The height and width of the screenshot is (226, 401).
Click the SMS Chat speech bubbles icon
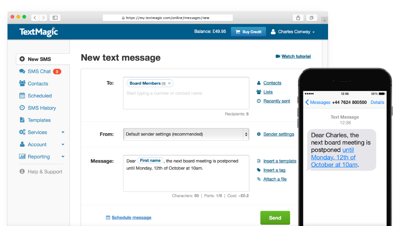(x=22, y=71)
